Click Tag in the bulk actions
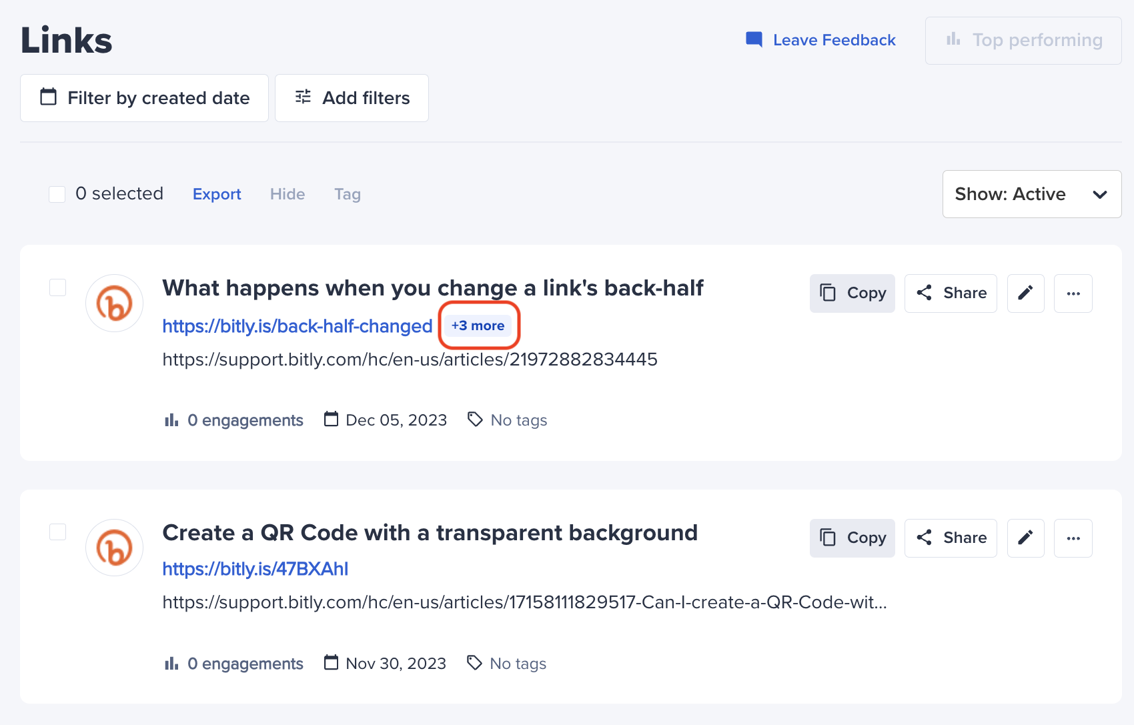The width and height of the screenshot is (1134, 725). pos(348,194)
